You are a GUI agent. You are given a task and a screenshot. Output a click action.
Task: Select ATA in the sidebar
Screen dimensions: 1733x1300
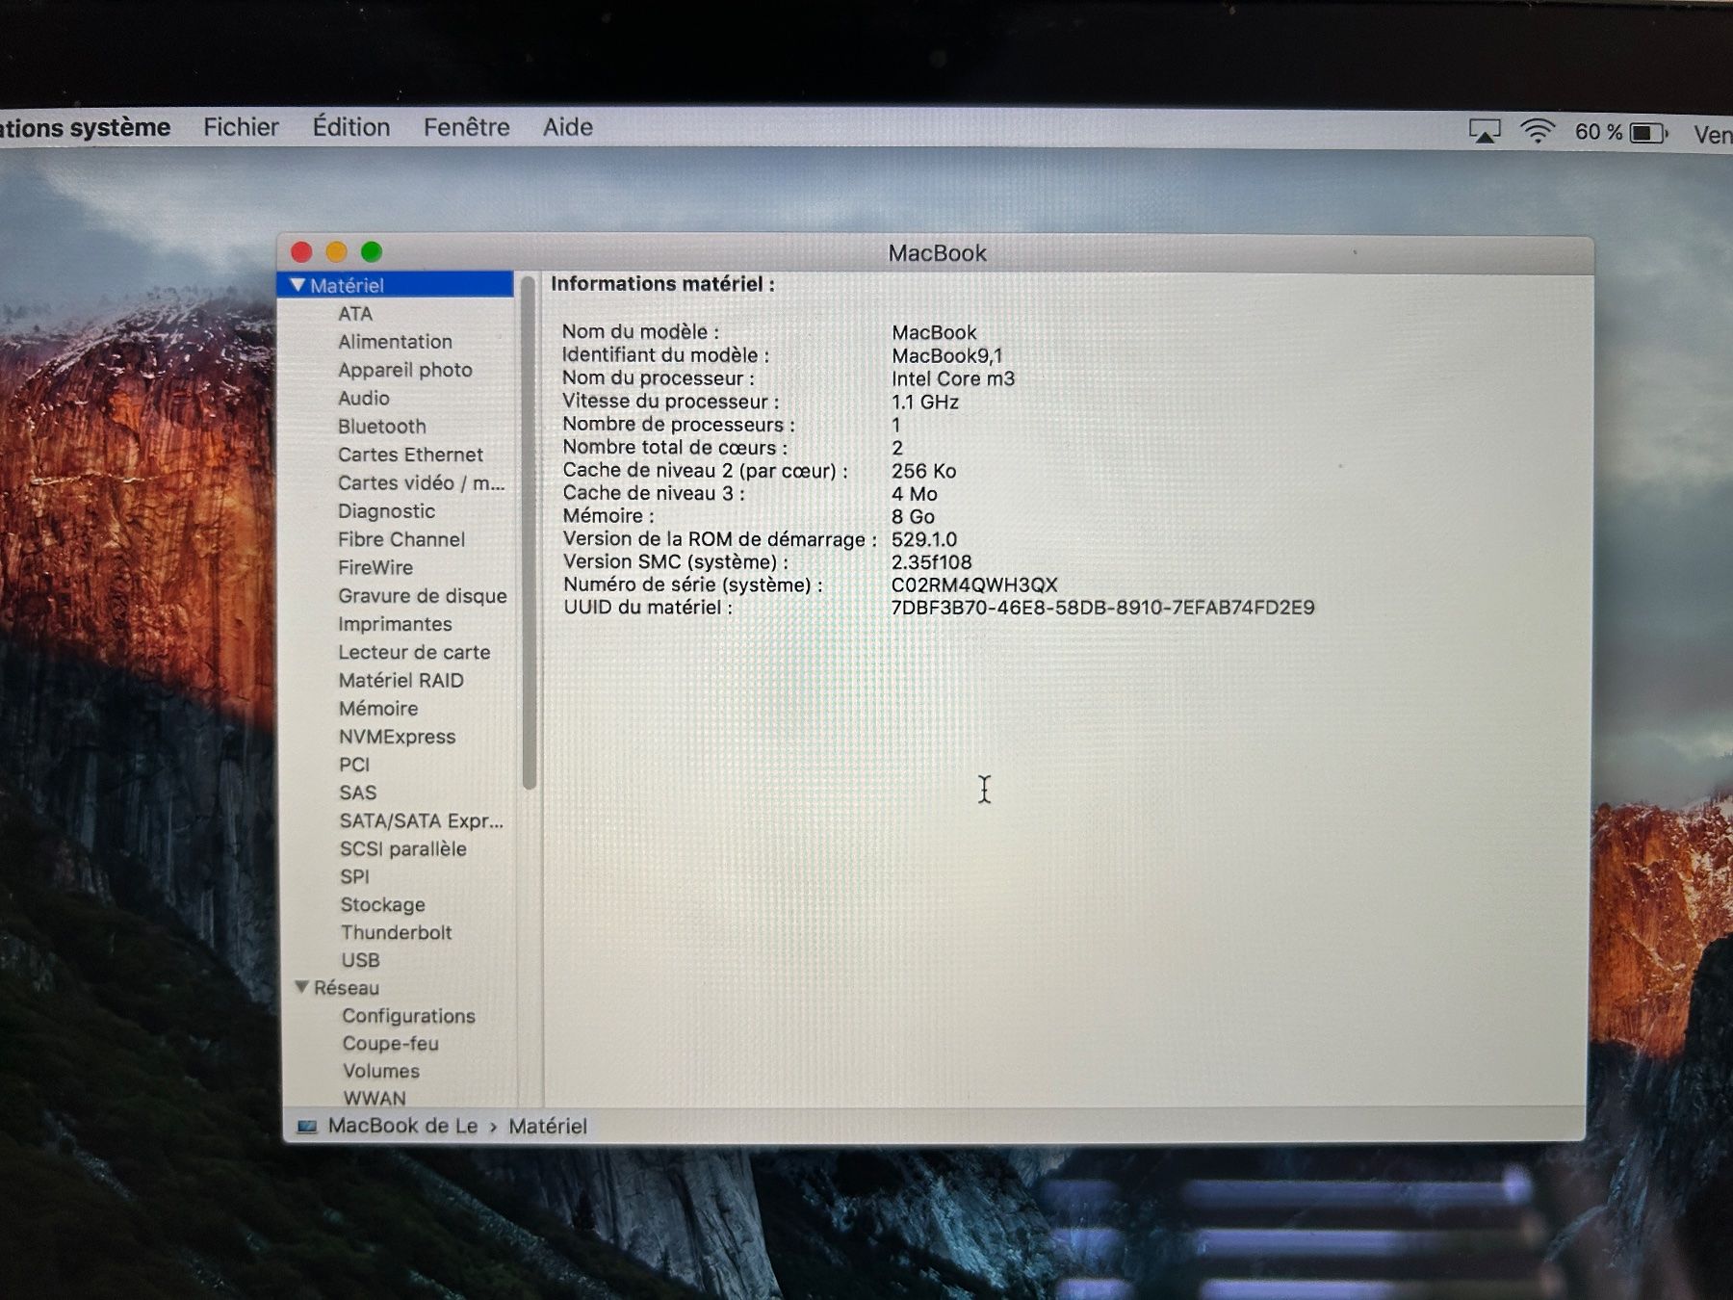click(x=355, y=314)
